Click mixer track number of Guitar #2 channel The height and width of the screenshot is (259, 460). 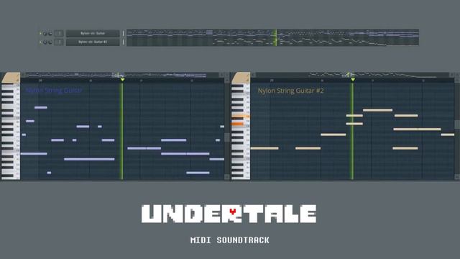click(x=59, y=42)
